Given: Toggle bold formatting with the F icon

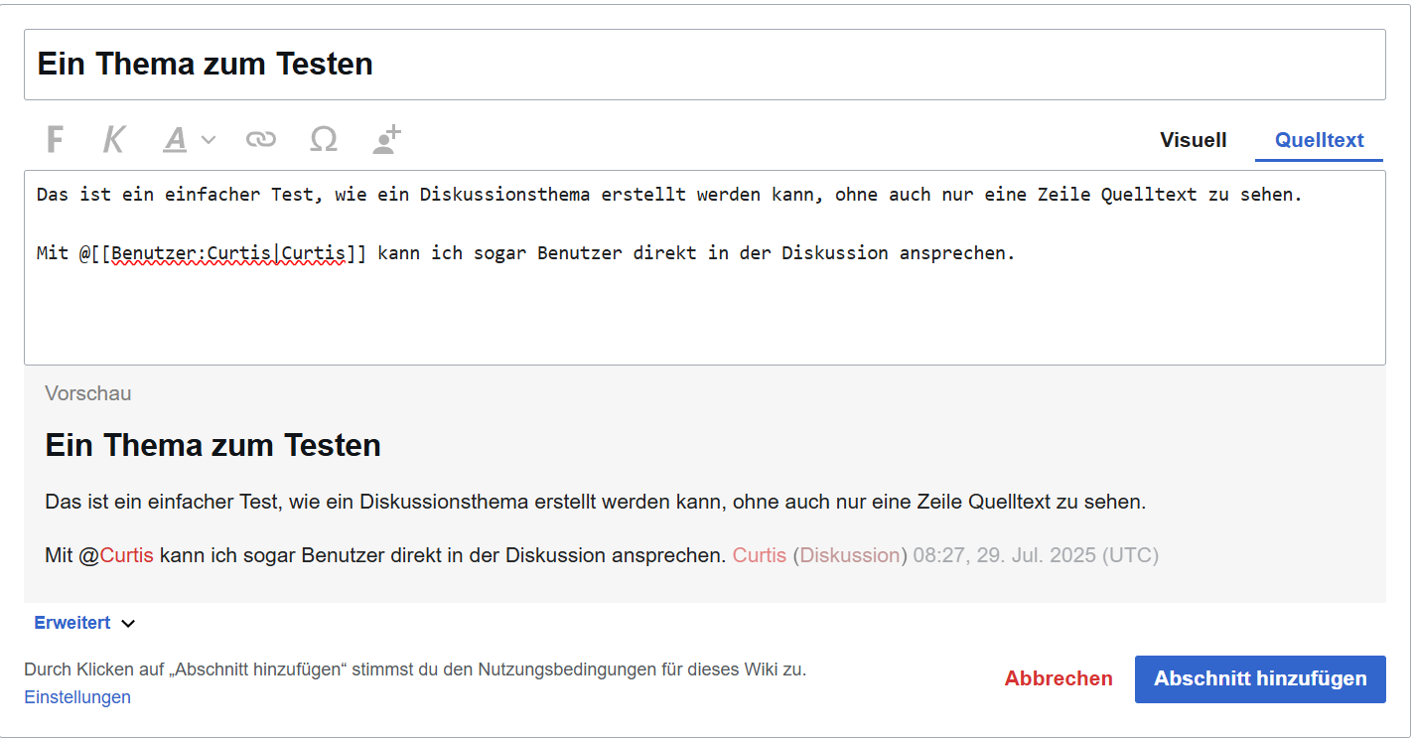Looking at the screenshot, I should point(56,140).
